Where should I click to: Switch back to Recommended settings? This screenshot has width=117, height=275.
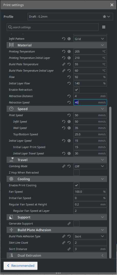tap(21, 266)
